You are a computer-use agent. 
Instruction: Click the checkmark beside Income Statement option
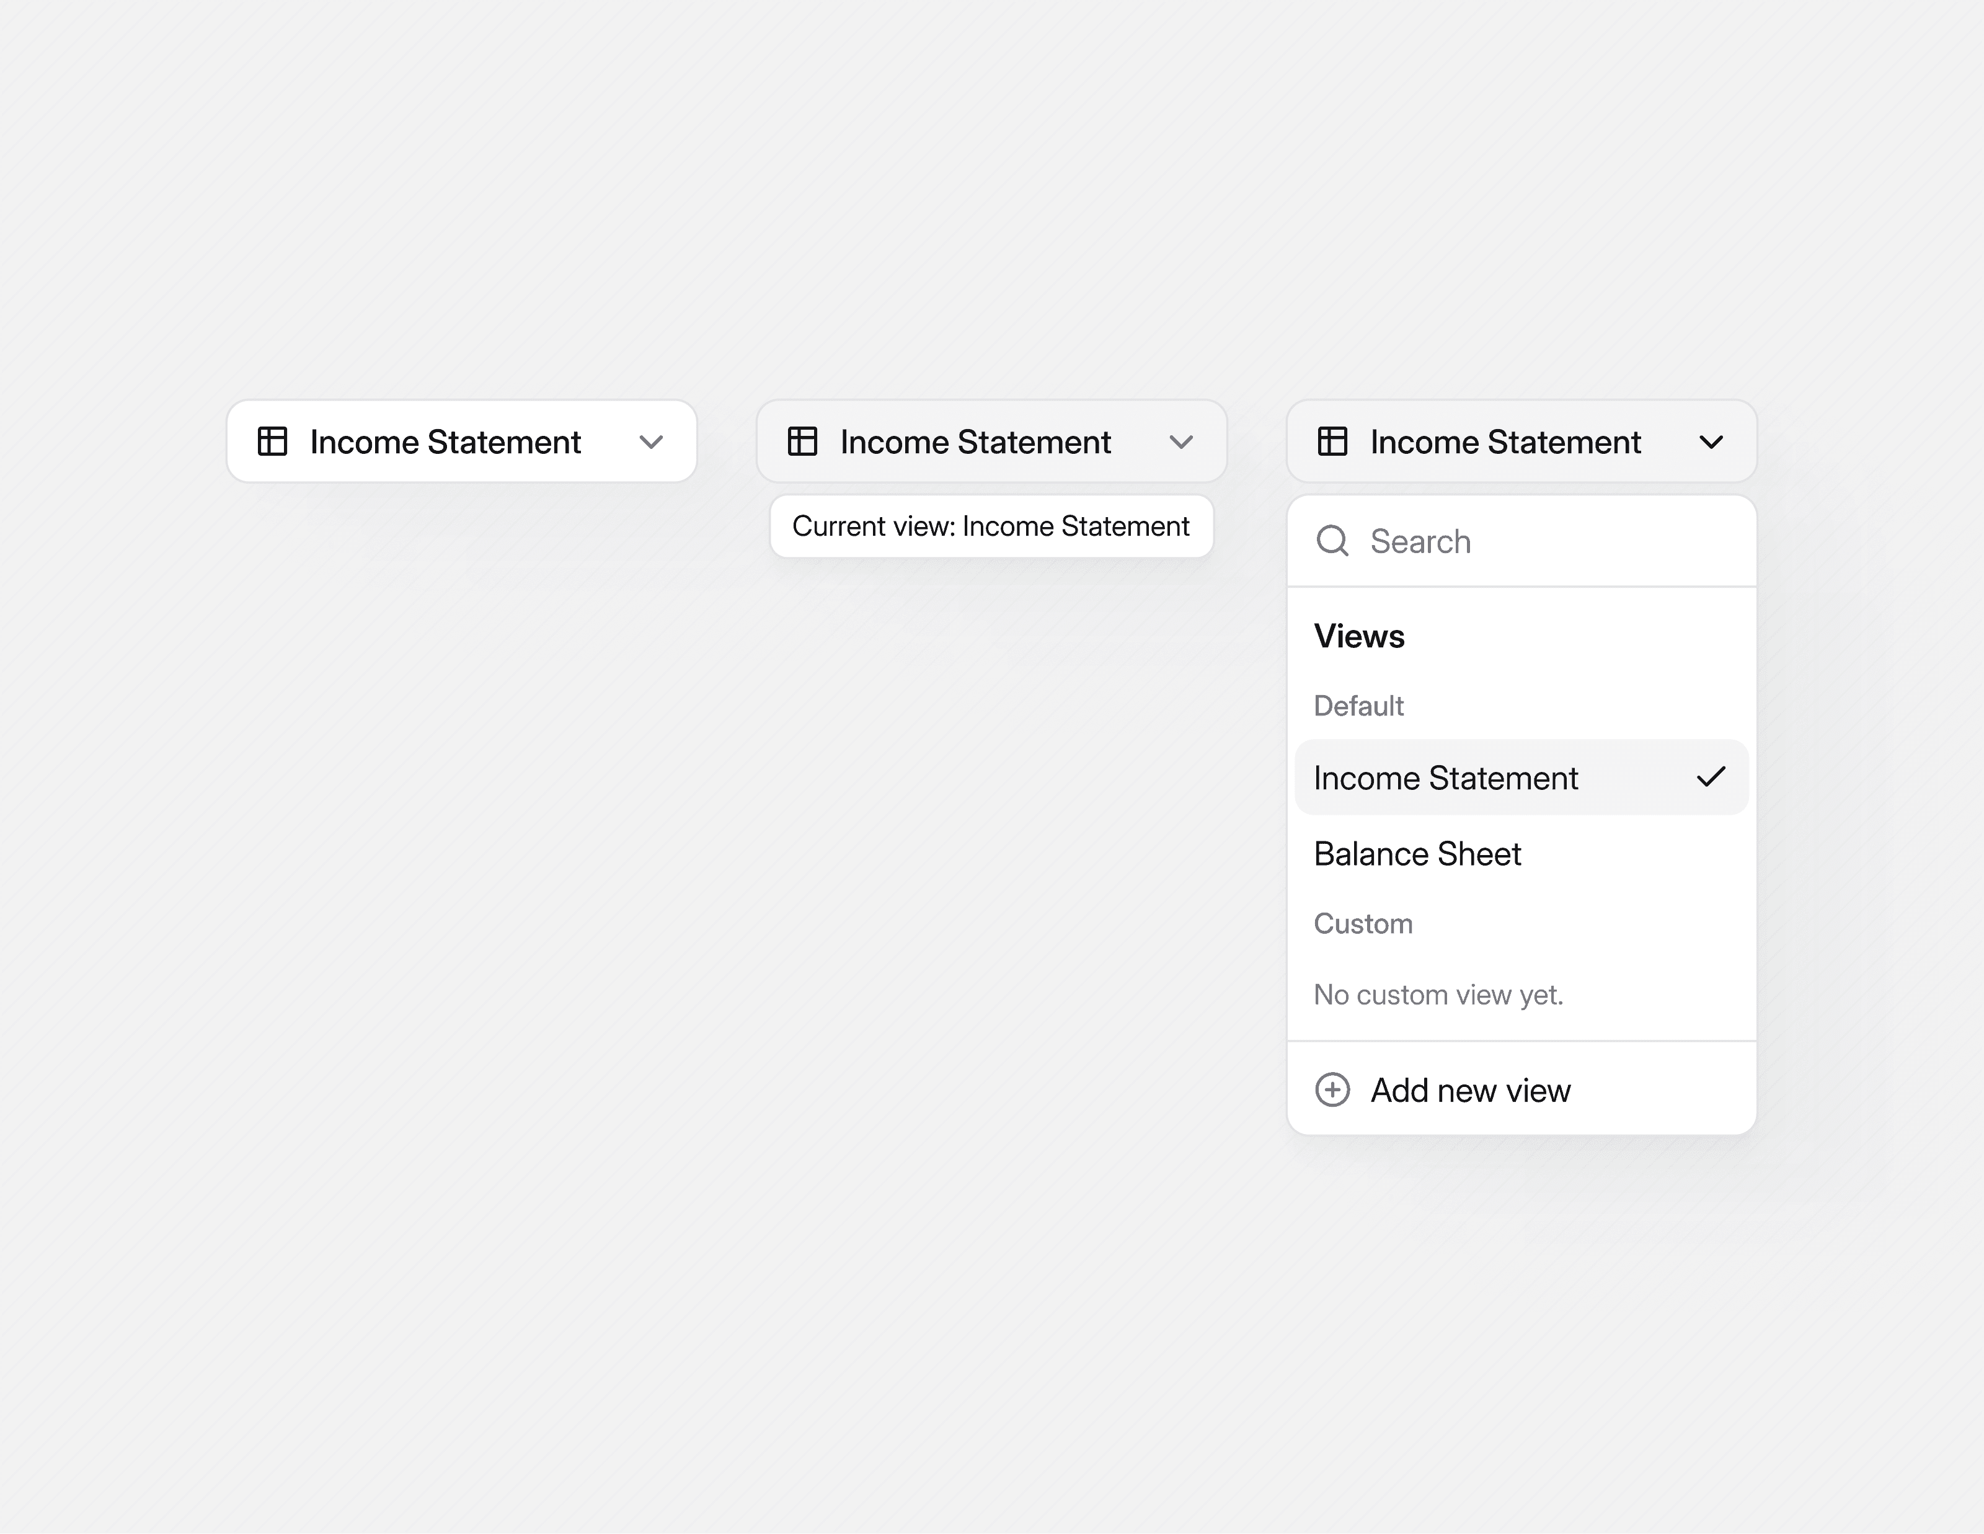1711,778
